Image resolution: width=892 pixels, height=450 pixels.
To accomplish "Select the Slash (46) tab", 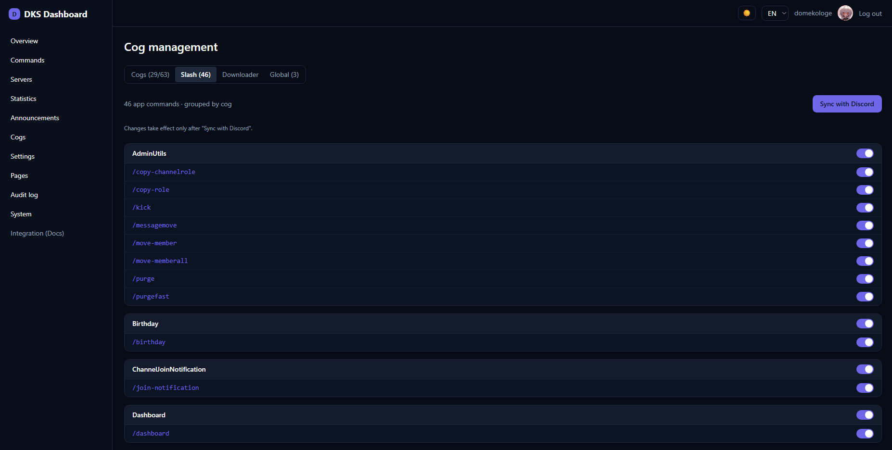I will pyautogui.click(x=196, y=75).
